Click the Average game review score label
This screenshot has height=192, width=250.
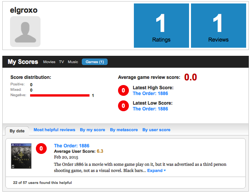[x=149, y=77]
